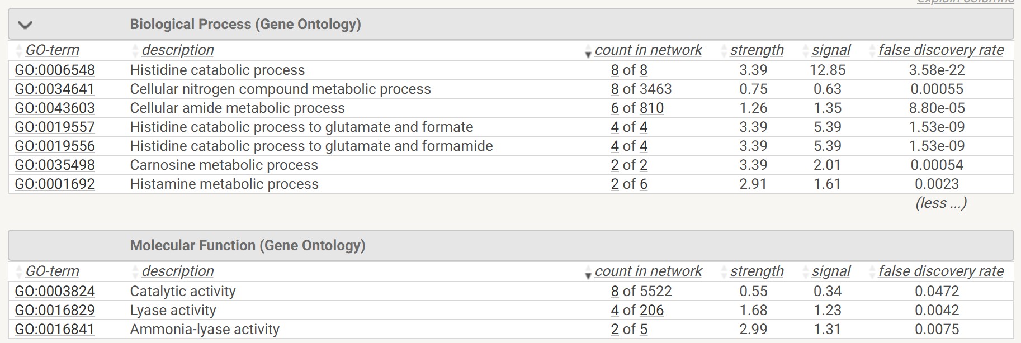Sort Molecular Function by signal column
This screenshot has height=343, width=1021.
[x=831, y=271]
